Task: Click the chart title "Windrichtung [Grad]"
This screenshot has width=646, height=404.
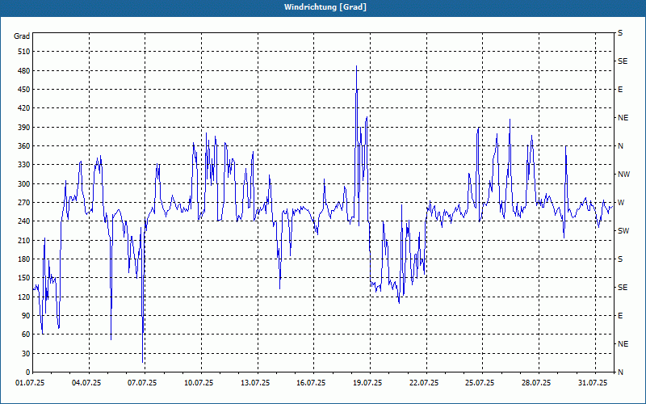Action: 325,7
